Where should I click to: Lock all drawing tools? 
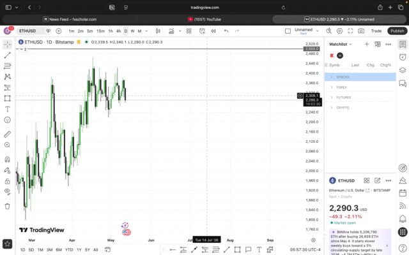(7, 181)
